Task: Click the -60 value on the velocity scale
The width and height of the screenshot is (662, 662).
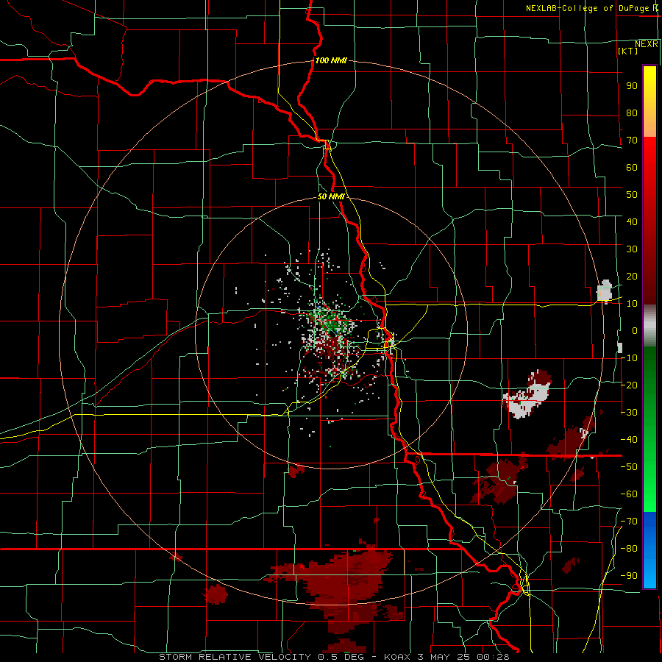Action: coord(629,494)
